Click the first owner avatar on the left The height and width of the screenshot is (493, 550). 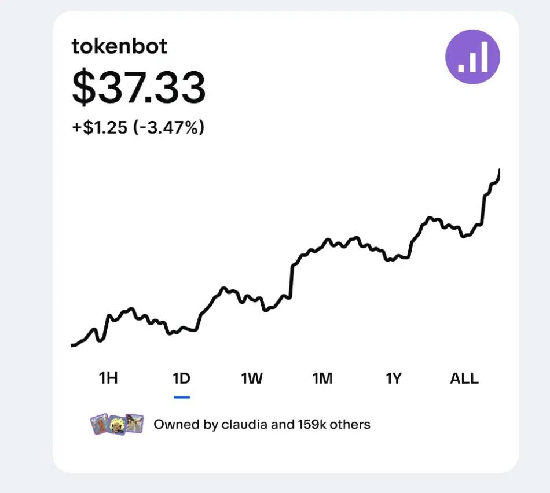[100, 425]
